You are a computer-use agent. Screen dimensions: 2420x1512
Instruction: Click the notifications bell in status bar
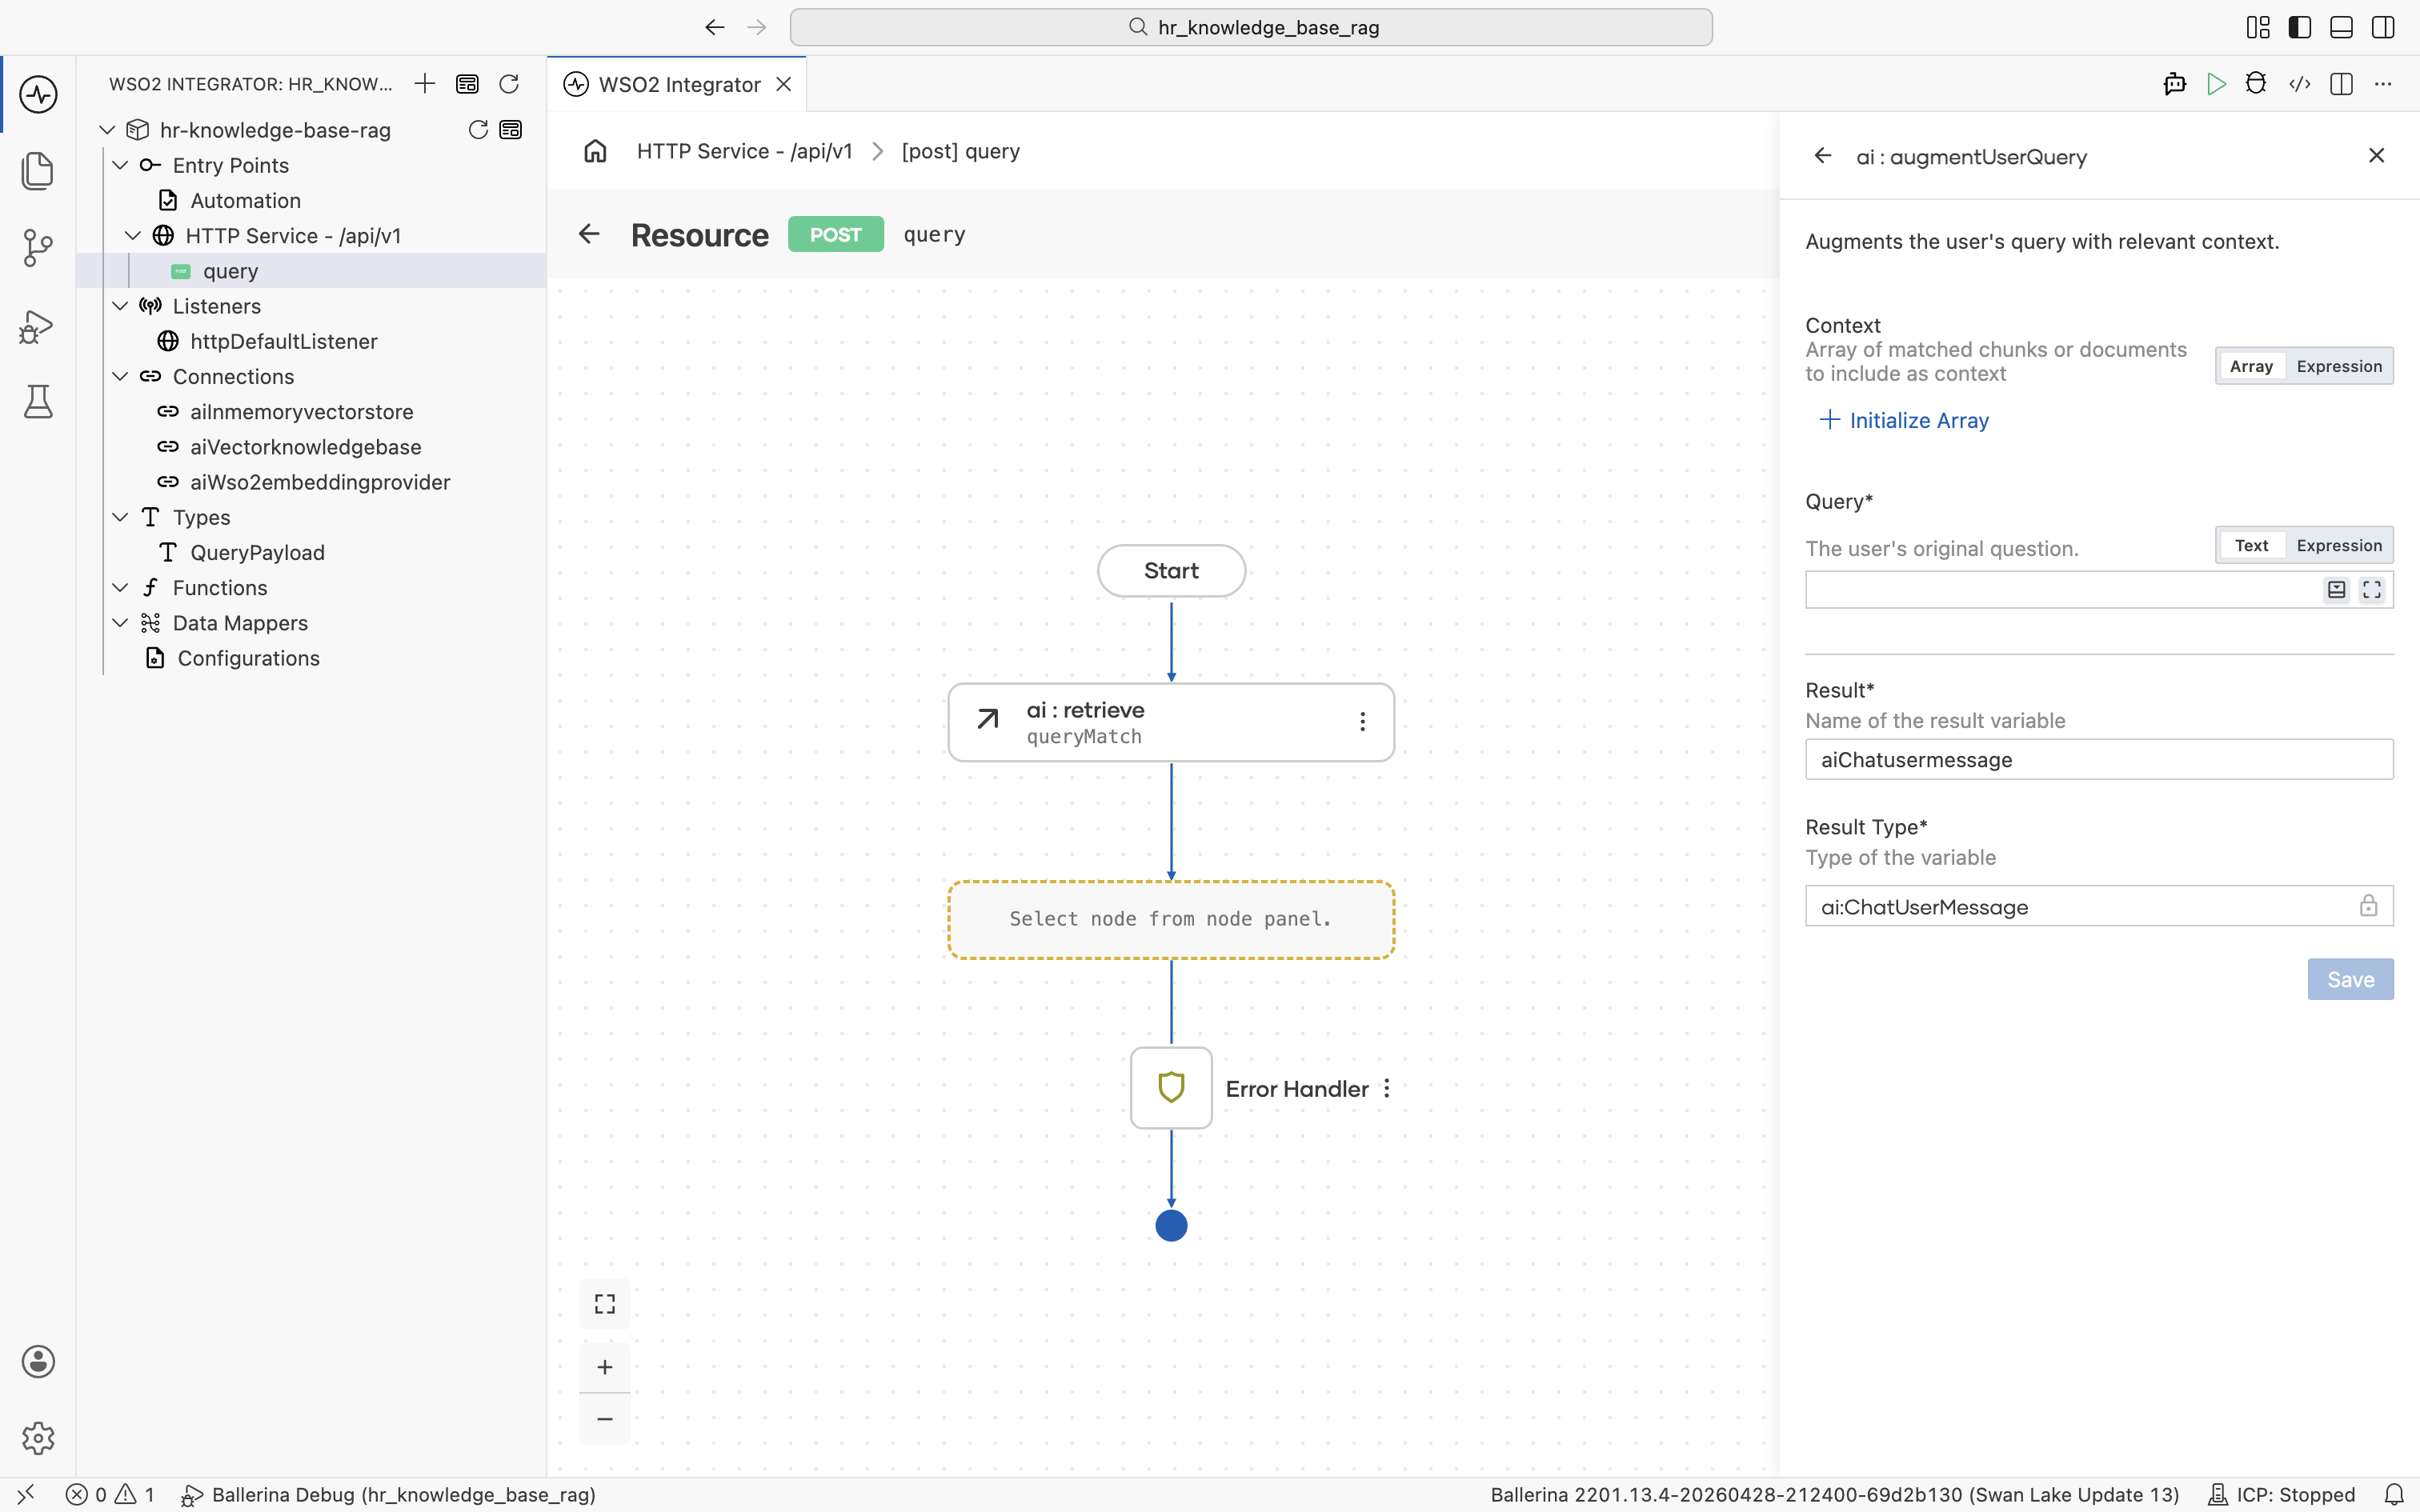2394,1494
